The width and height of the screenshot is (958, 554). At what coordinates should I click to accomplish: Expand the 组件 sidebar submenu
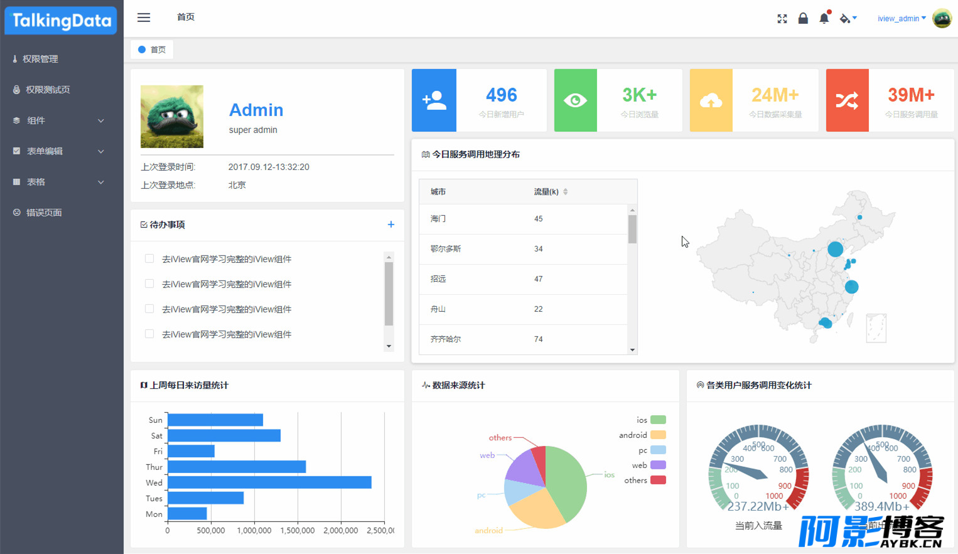pyautogui.click(x=62, y=120)
